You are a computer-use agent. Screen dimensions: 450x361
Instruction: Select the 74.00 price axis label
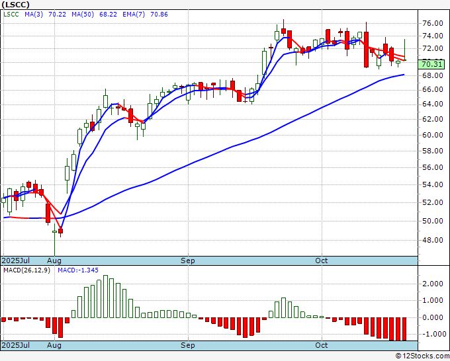pos(433,36)
